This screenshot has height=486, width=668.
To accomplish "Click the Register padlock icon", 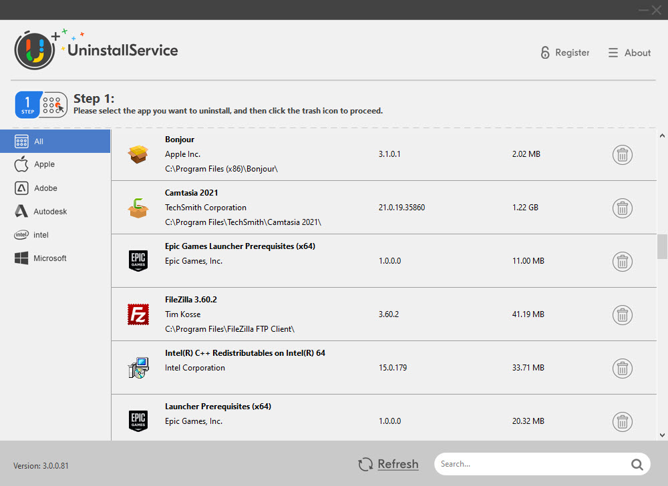I will (545, 52).
